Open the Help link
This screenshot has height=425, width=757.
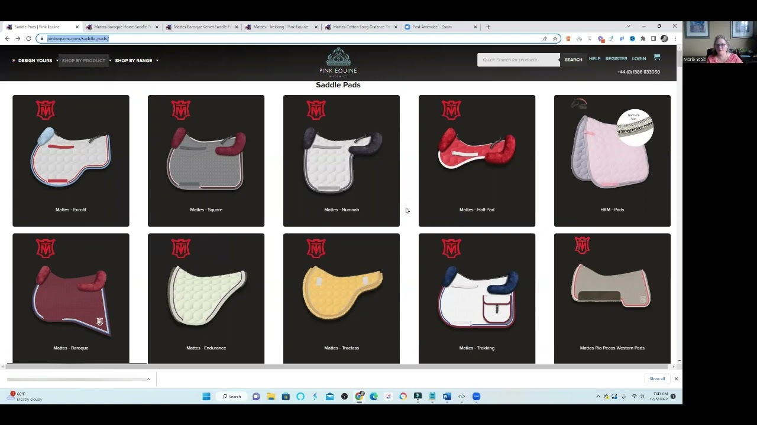point(594,58)
